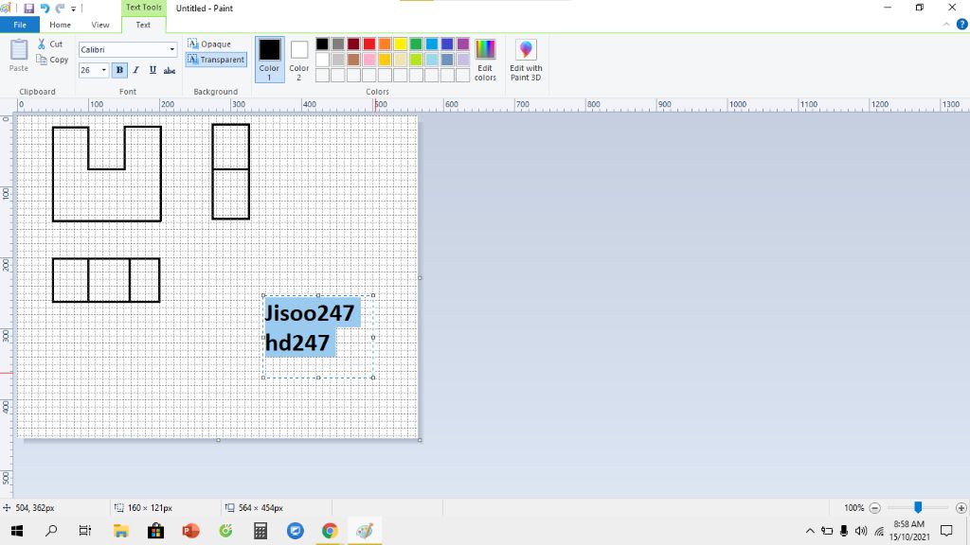Open the notifications action center

(x=946, y=531)
